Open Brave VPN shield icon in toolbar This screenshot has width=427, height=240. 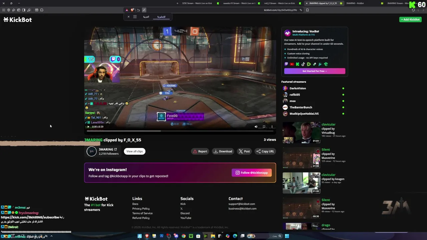(x=9, y=10)
